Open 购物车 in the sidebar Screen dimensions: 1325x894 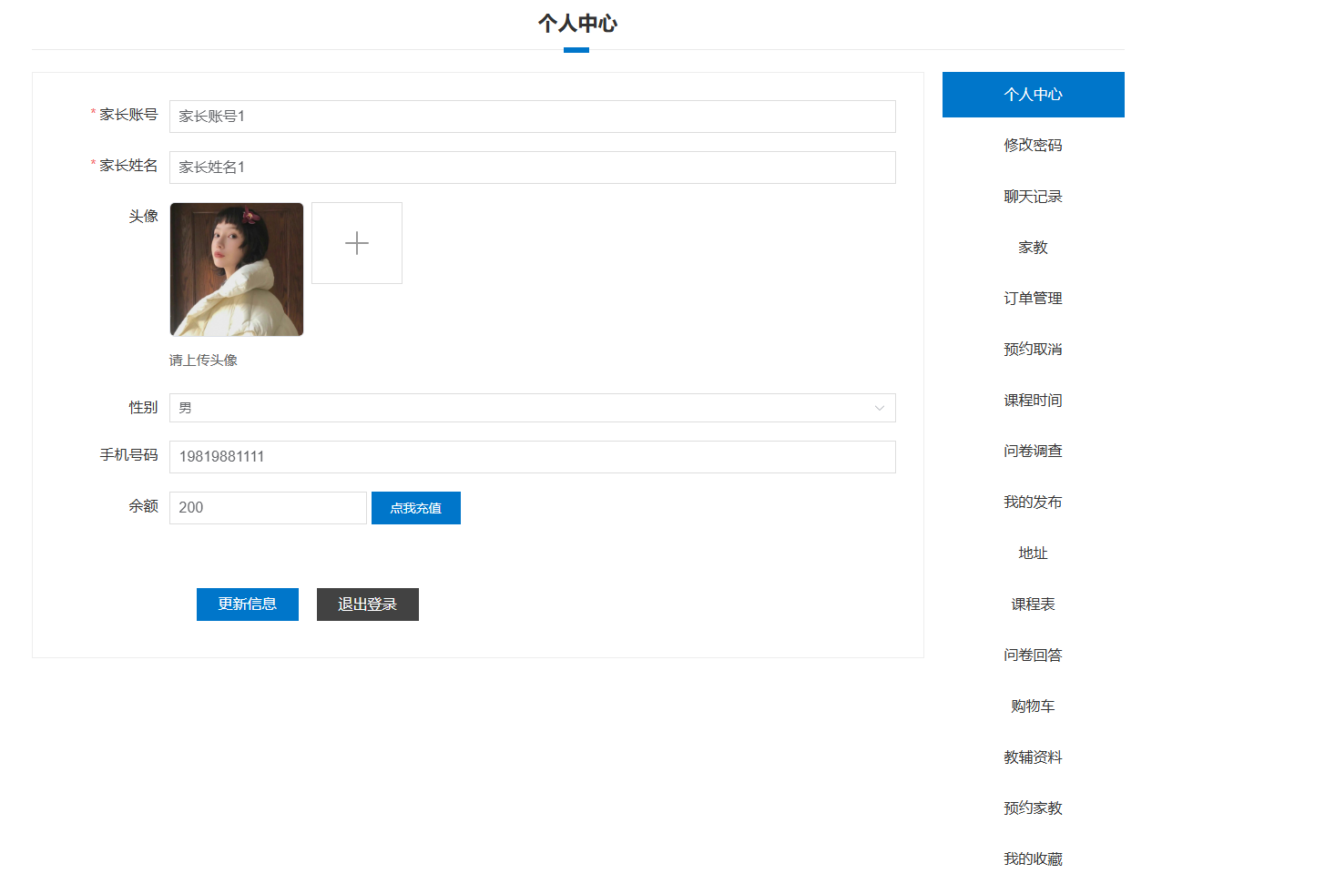[x=1033, y=706]
